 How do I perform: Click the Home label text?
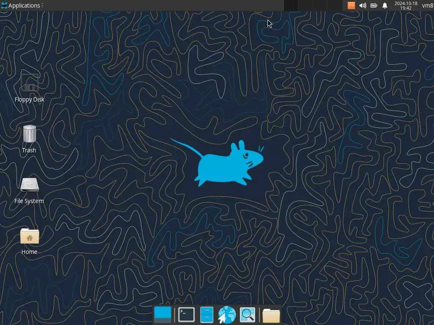(29, 252)
